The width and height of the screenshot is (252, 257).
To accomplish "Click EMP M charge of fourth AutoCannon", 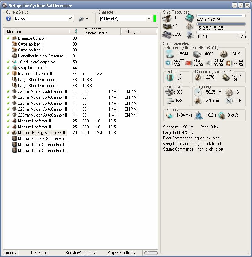I will 131,109.
